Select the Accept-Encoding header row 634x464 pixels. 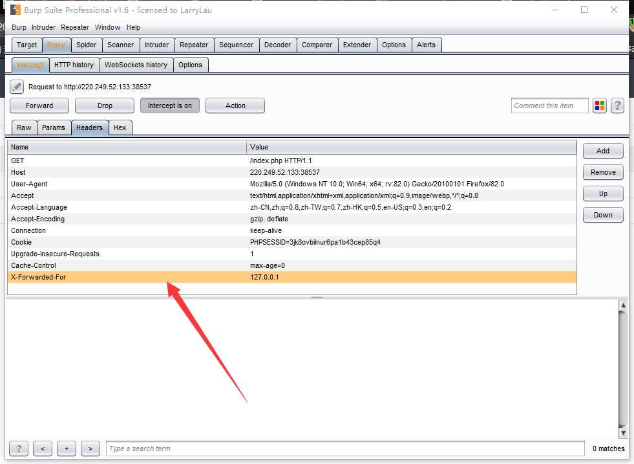(292, 219)
